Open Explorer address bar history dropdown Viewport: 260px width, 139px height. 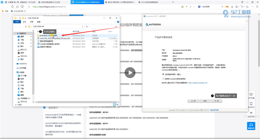pyautogui.click(x=83, y=27)
